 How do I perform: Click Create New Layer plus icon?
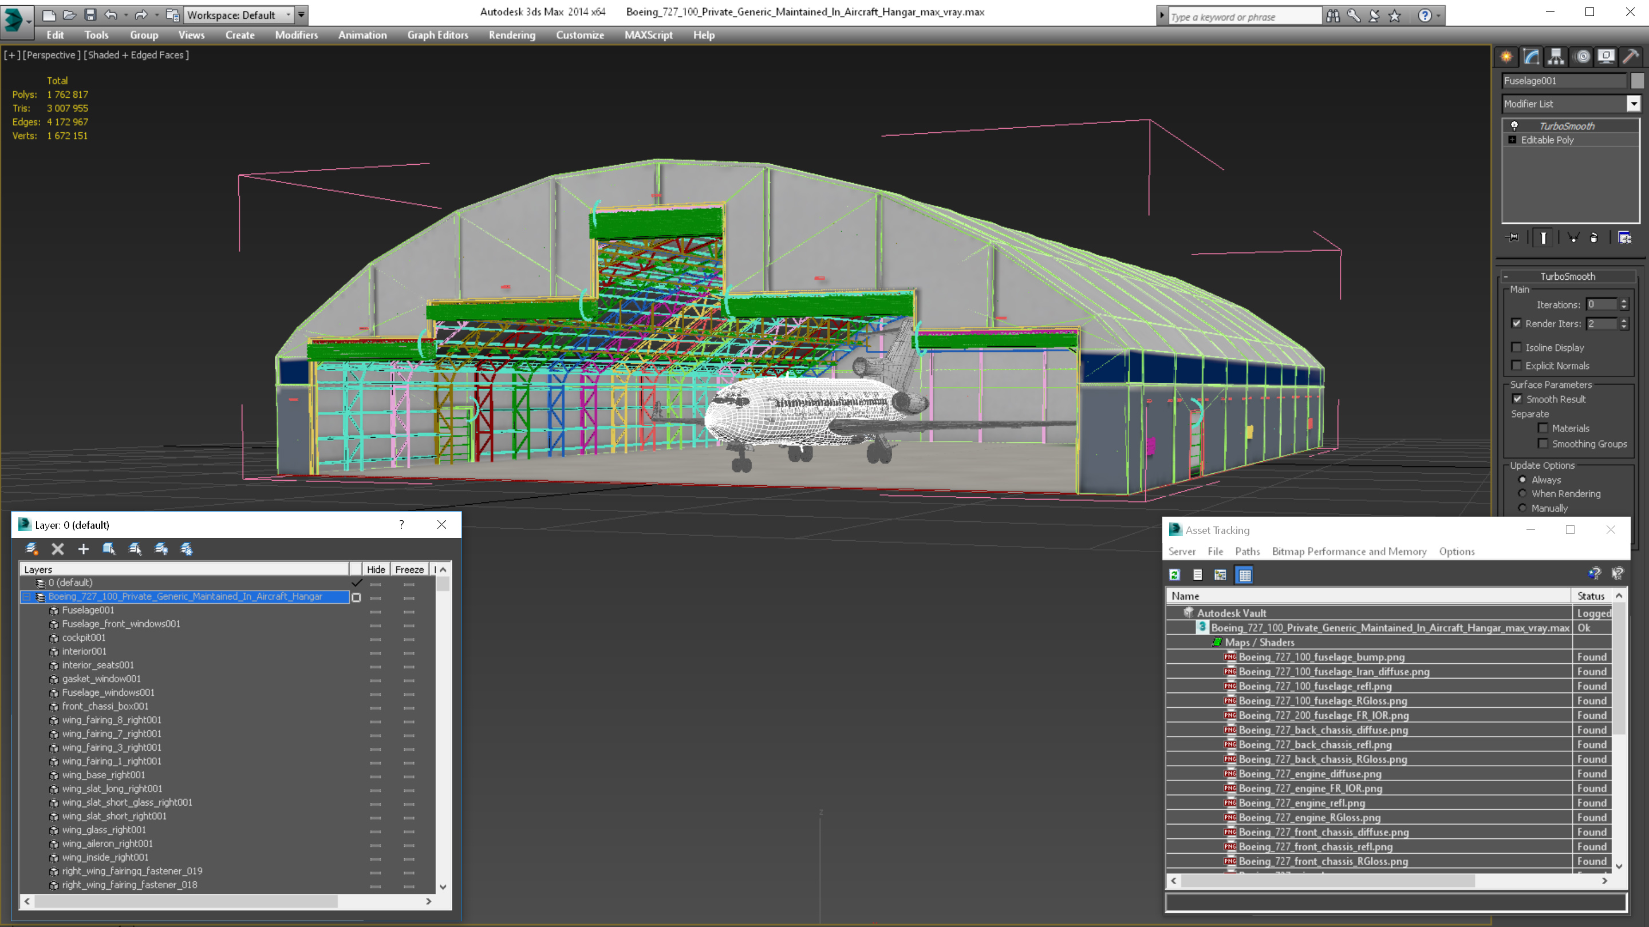83,549
